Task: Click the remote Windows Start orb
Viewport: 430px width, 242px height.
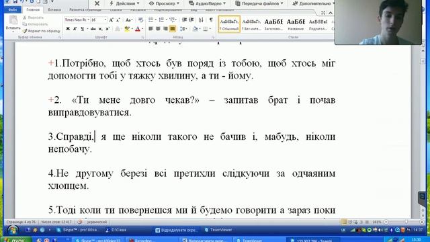Action: [13, 230]
